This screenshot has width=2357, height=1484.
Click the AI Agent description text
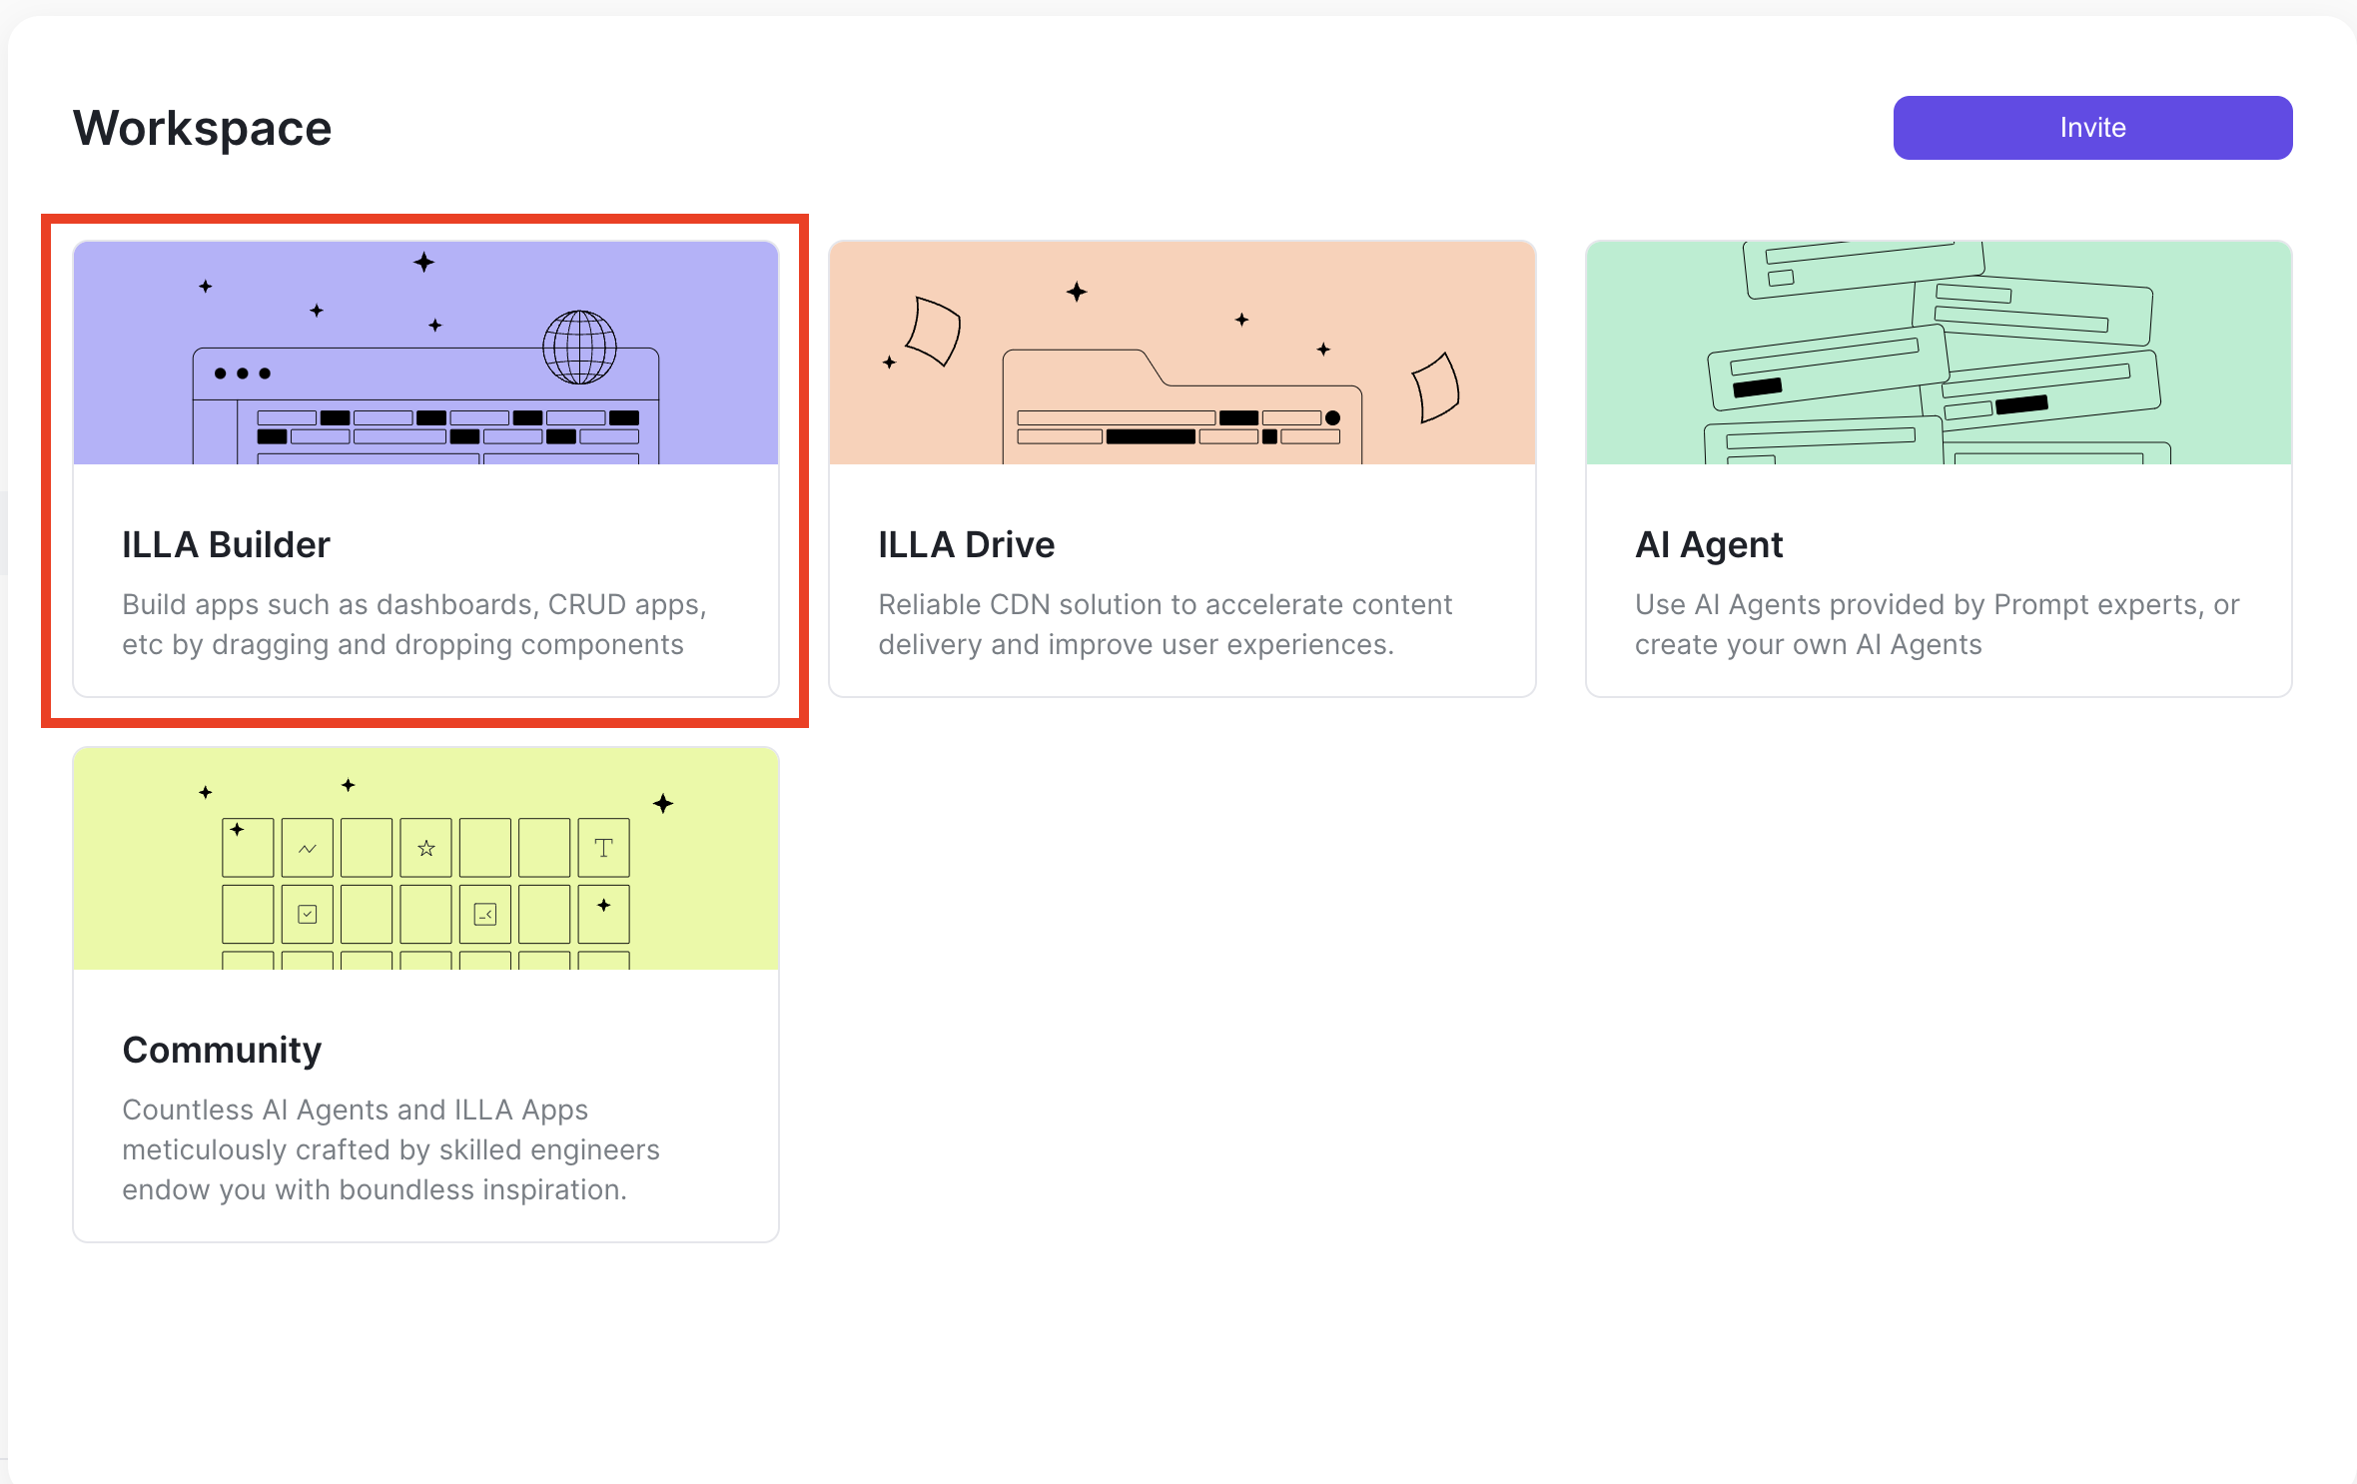point(1937,624)
